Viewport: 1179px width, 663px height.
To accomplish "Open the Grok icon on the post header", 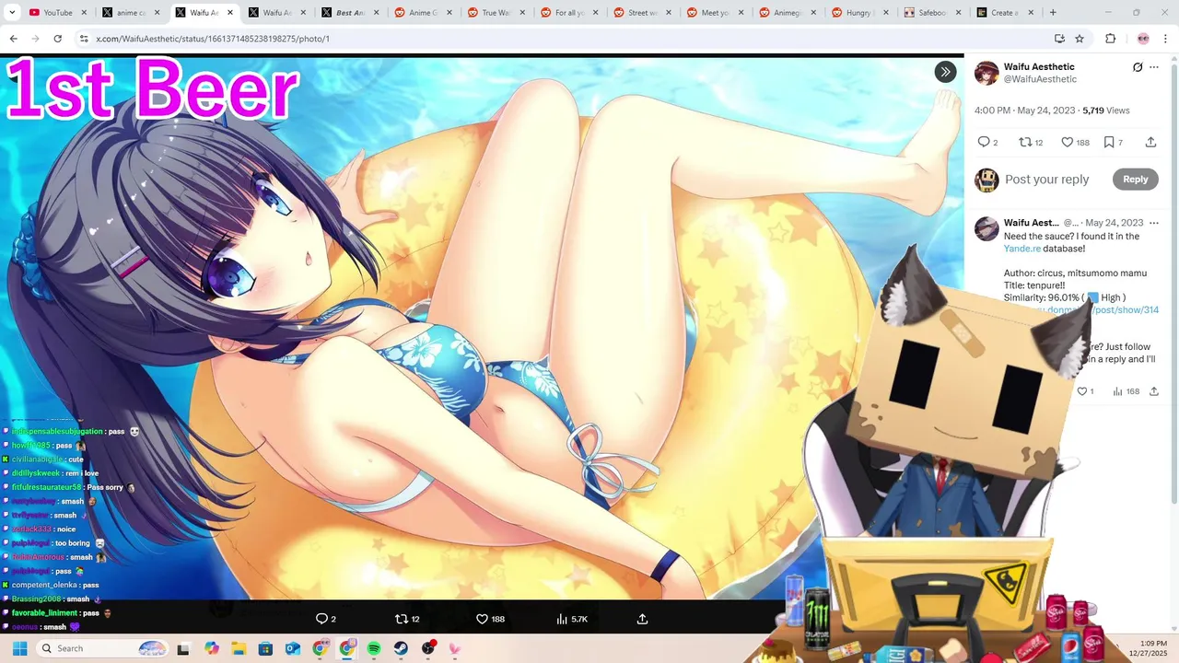I will tap(1138, 67).
